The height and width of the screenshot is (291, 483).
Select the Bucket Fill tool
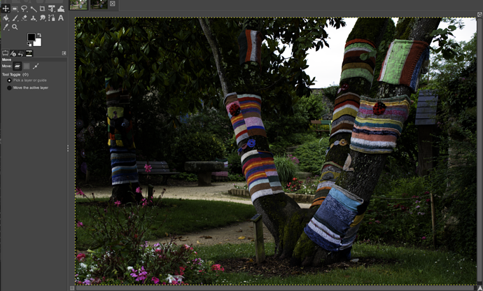pyautogui.click(x=6, y=18)
